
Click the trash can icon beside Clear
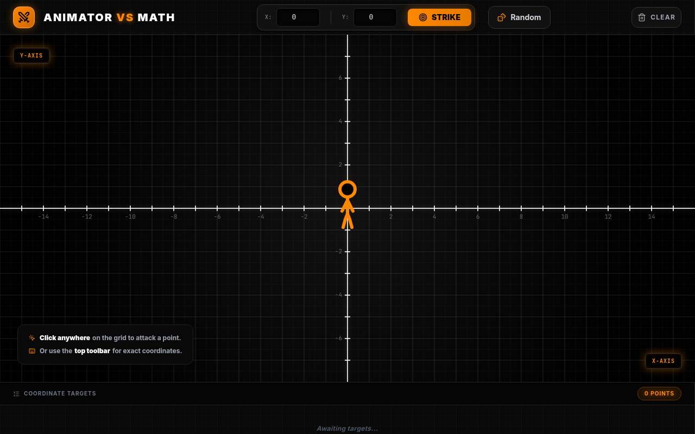pyautogui.click(x=642, y=17)
